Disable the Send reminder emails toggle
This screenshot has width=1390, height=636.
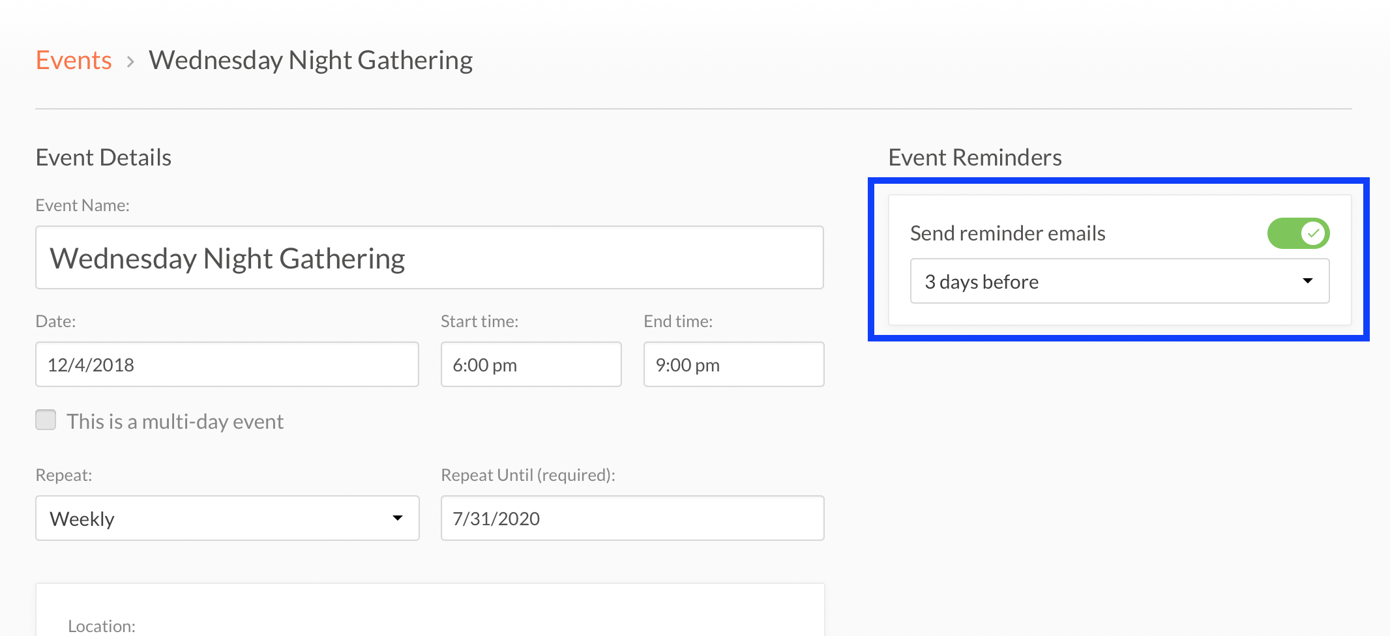click(1297, 233)
